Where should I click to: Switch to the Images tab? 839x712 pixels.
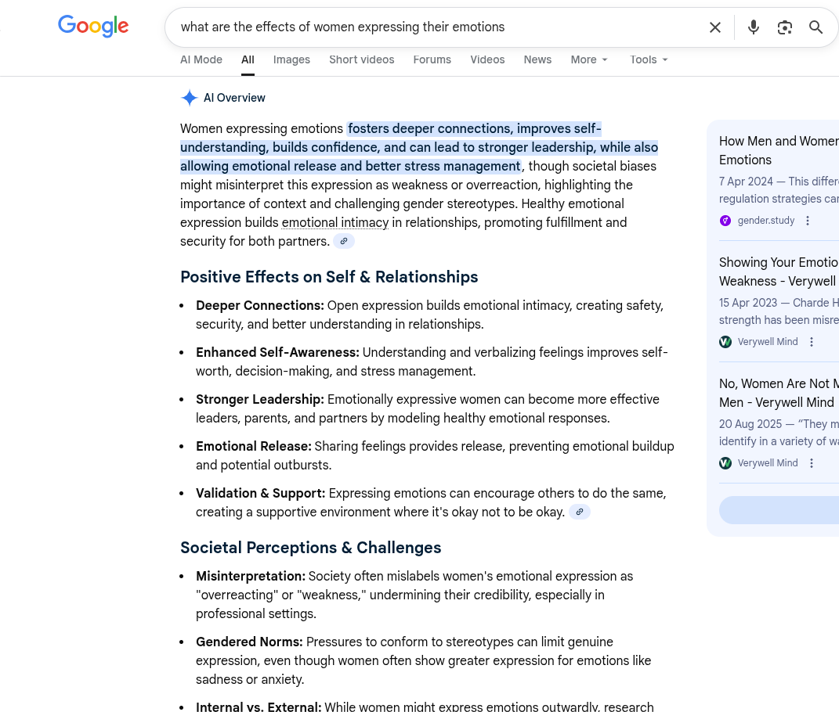pos(291,60)
